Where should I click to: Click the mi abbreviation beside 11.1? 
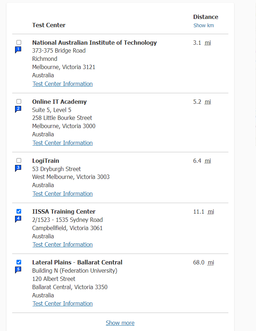point(211,212)
